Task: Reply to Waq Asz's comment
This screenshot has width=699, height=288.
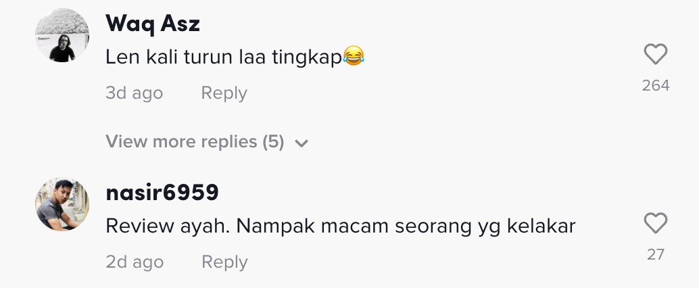Action: click(224, 93)
